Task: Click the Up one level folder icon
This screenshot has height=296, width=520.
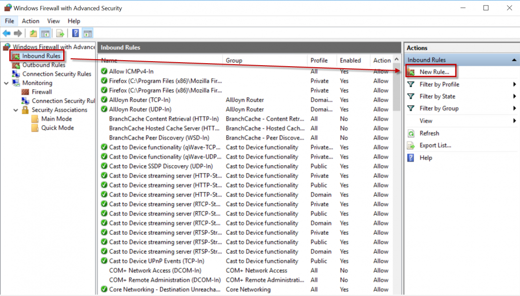Action: tap(33, 34)
